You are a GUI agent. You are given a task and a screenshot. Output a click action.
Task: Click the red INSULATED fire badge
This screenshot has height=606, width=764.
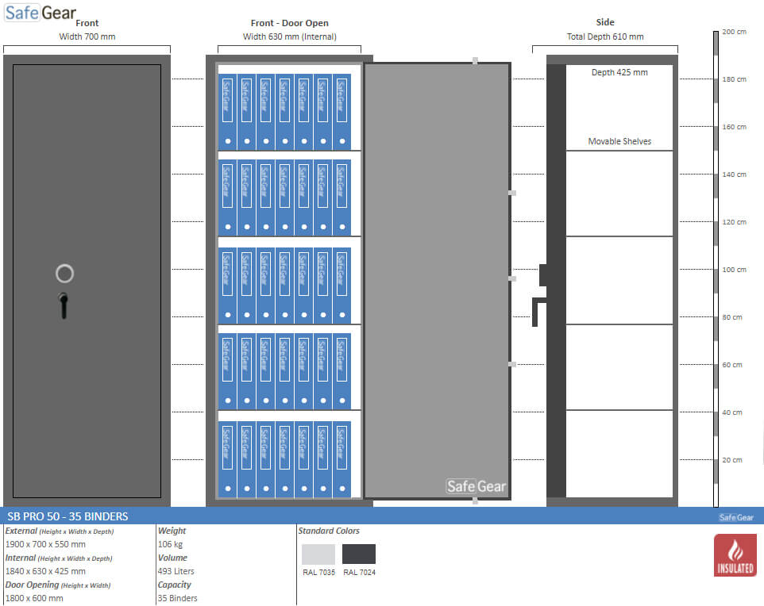[735, 555]
